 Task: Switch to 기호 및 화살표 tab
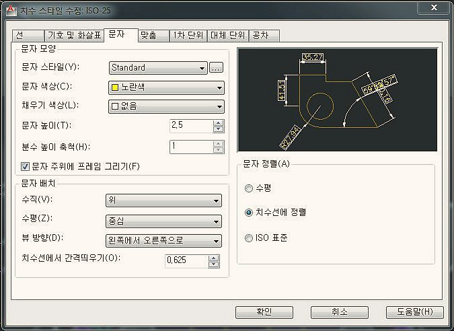click(x=74, y=36)
